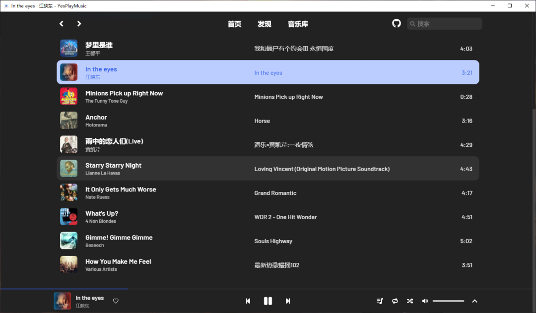This screenshot has height=313, width=536.
Task: Toggle shuffle playback
Action: (x=410, y=301)
